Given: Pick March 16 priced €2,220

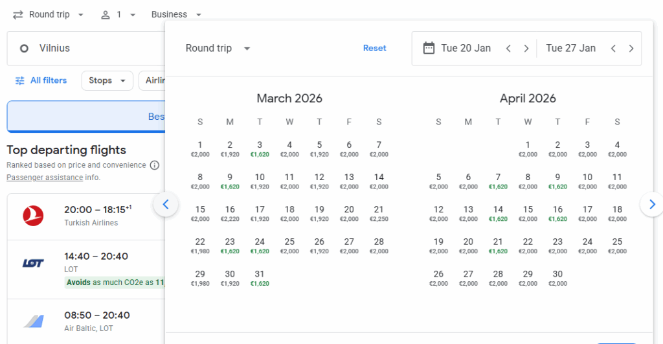Looking at the screenshot, I should [230, 213].
